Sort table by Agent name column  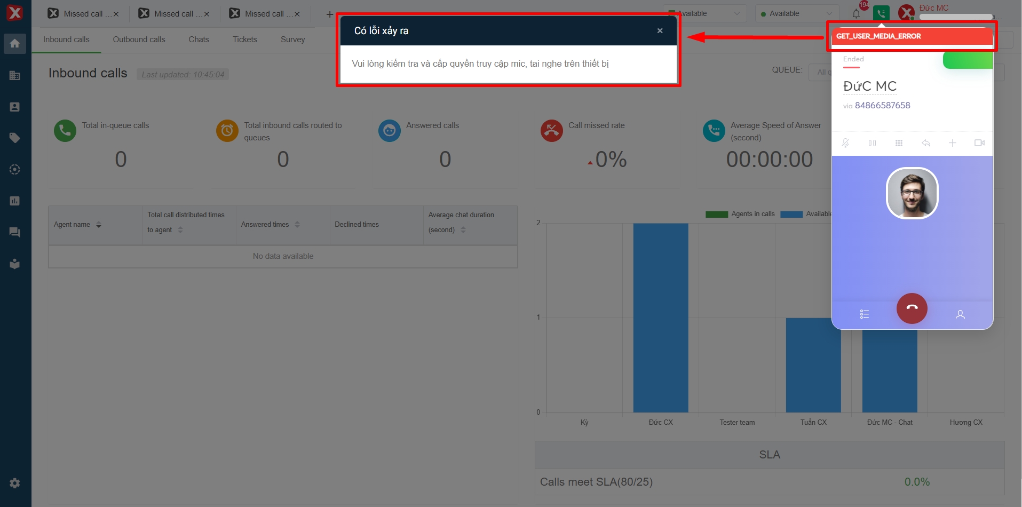pyautogui.click(x=99, y=225)
